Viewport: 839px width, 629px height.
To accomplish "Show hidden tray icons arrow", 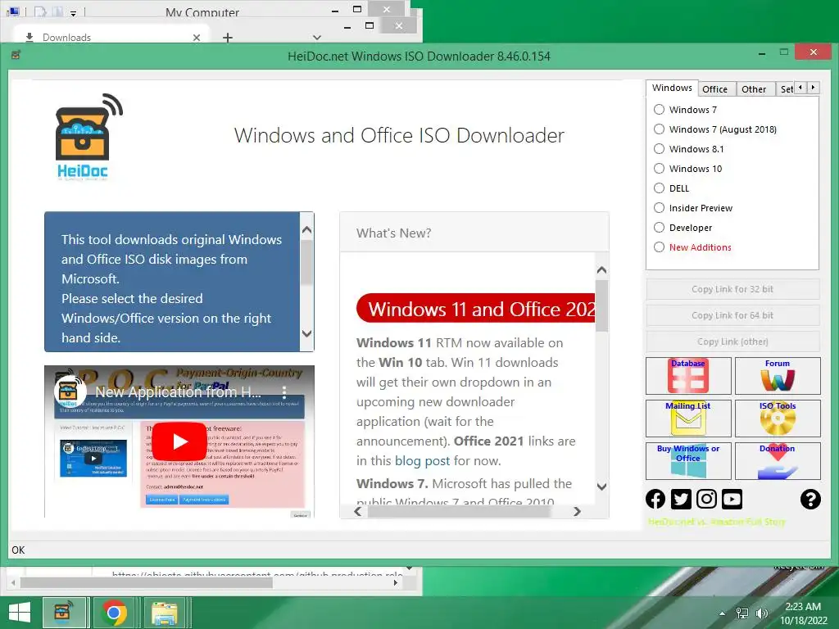I will 723,613.
